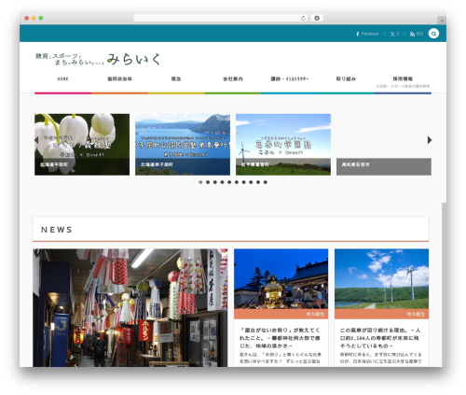Open the windmill landscape news photo
Screen dimensions: 466x395
point(381,279)
